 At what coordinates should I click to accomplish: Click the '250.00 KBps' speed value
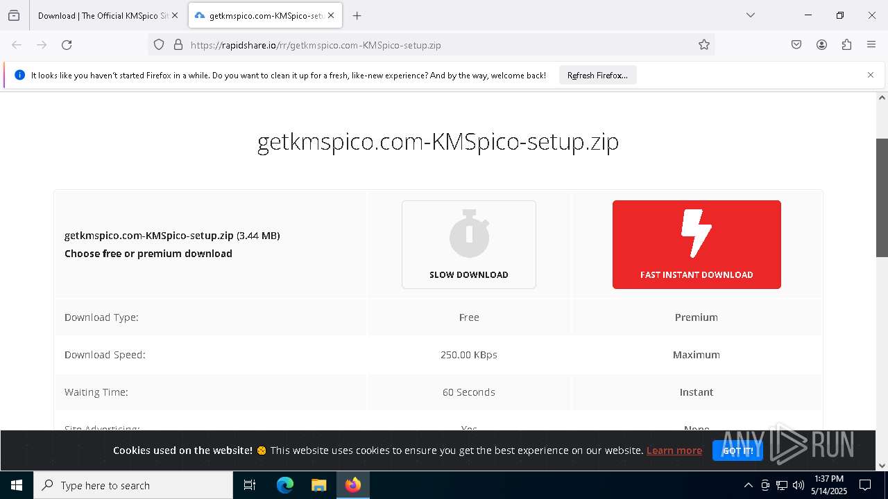[x=469, y=355]
